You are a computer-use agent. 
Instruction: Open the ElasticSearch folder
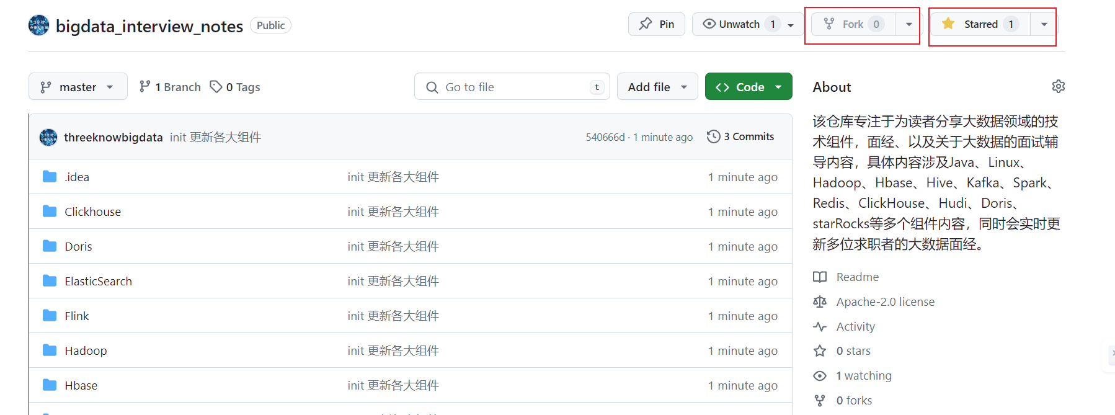[x=99, y=281]
